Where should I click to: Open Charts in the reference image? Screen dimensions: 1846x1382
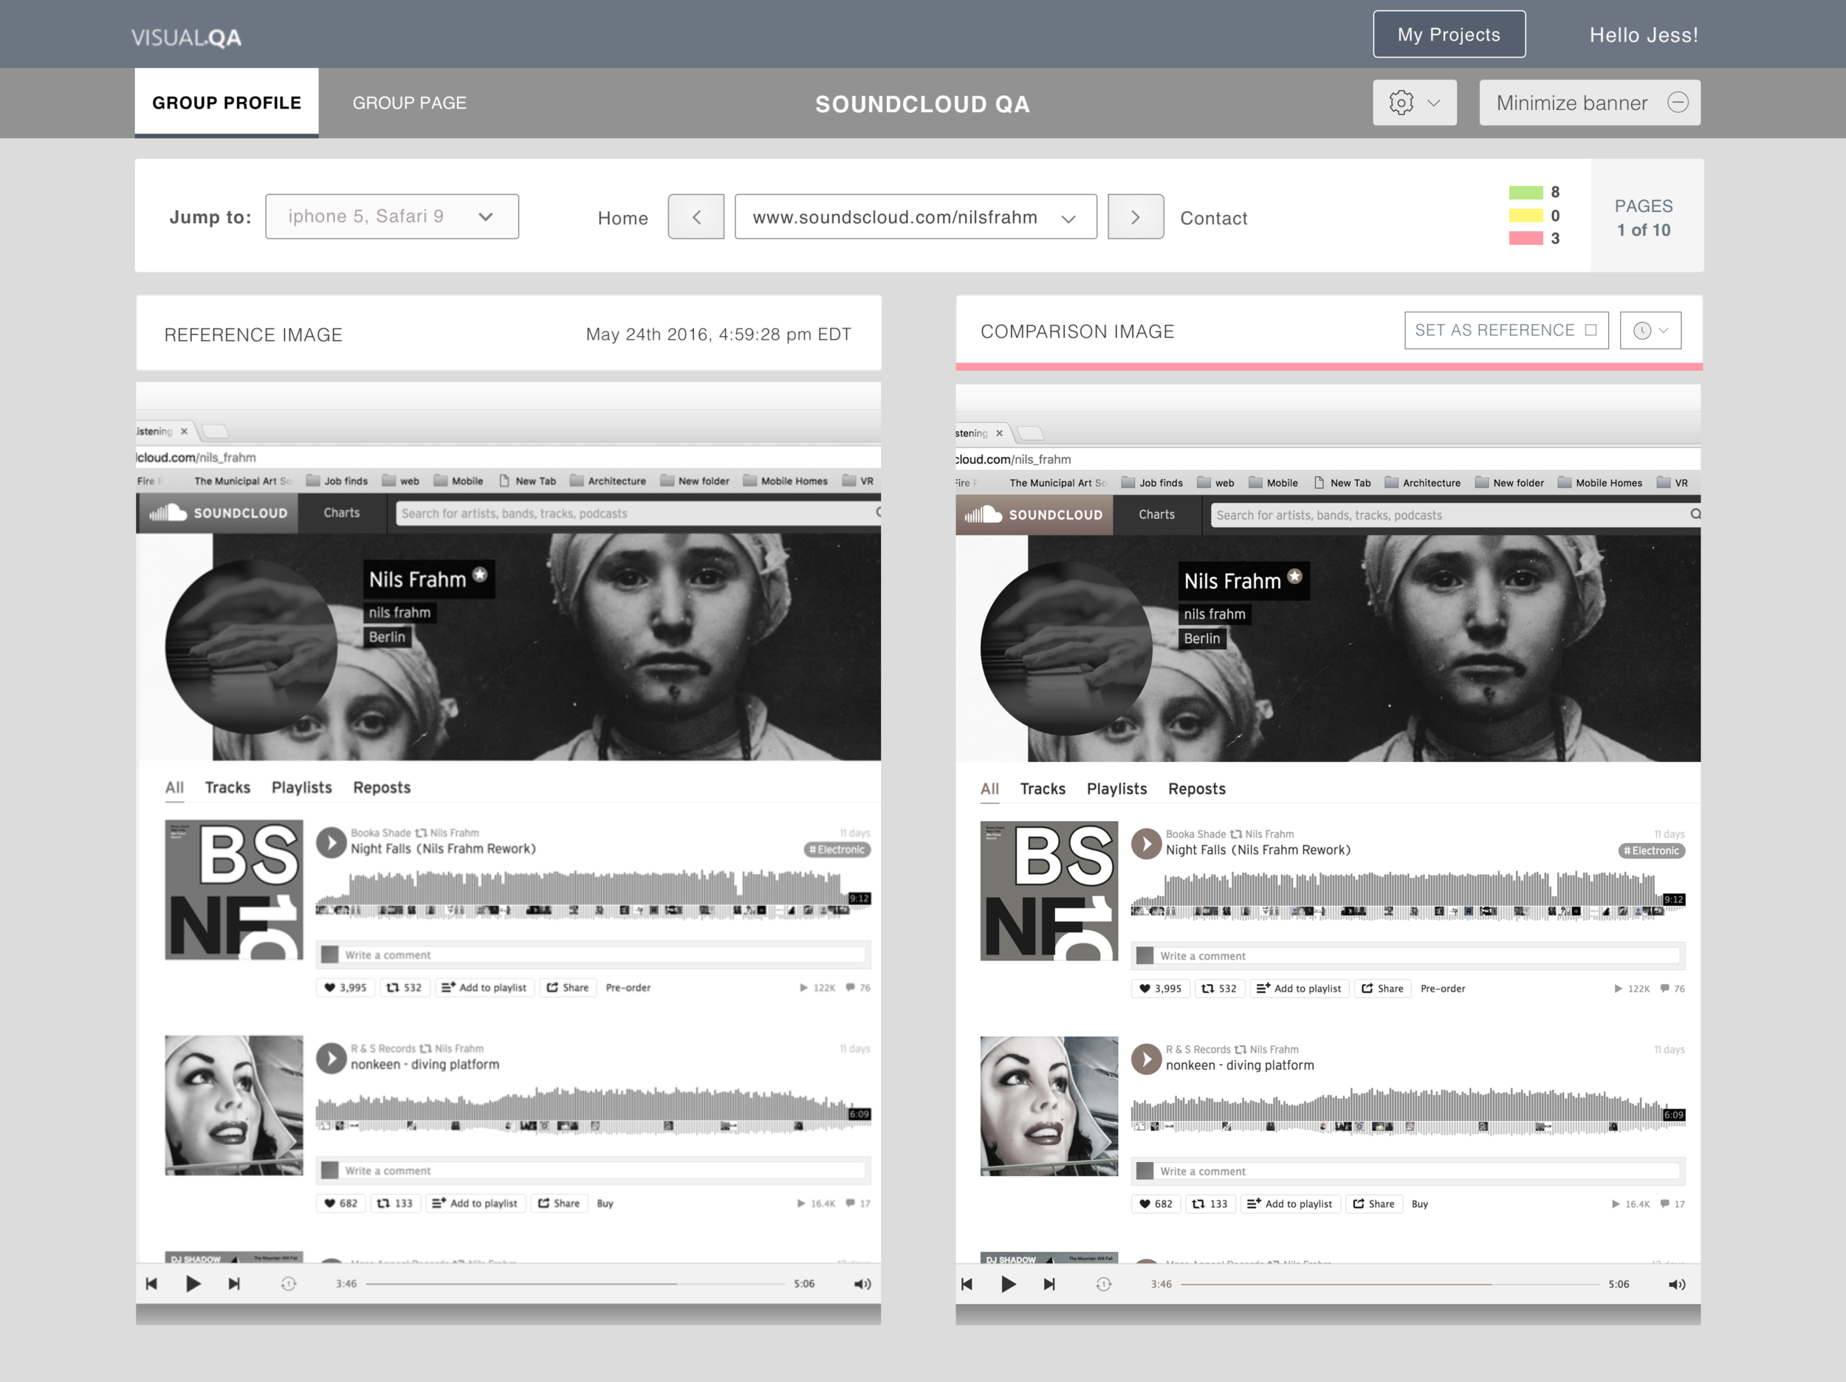341,512
